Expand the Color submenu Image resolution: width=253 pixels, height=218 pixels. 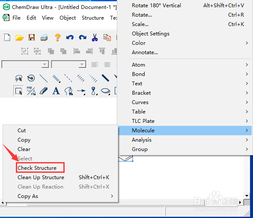(191, 43)
